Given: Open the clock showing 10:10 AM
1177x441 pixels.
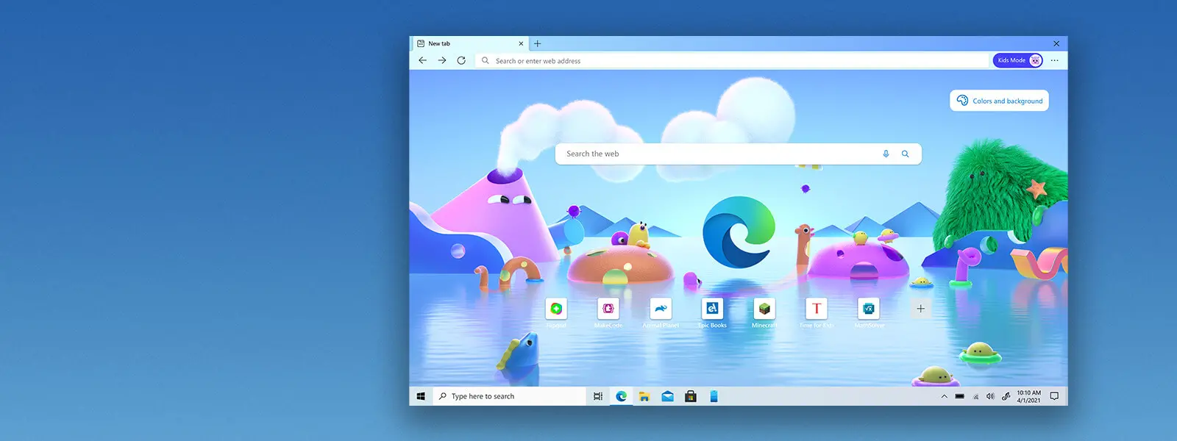Looking at the screenshot, I should [x=1028, y=396].
